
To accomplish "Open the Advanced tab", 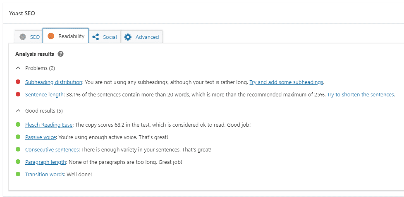I will pos(141,37).
